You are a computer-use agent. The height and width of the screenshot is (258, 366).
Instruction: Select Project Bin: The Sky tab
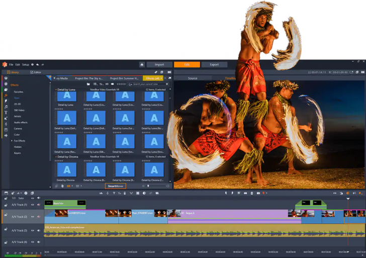click(x=88, y=78)
